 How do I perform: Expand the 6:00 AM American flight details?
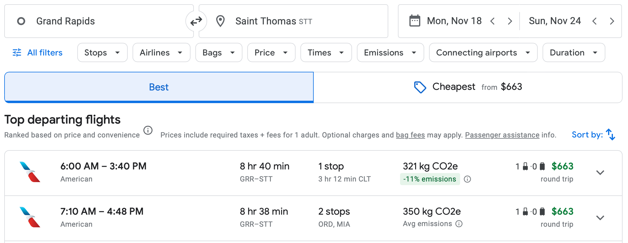pos(600,172)
